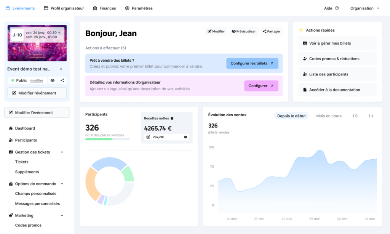
Task: Select the Depuis le début range option
Action: tap(291, 116)
